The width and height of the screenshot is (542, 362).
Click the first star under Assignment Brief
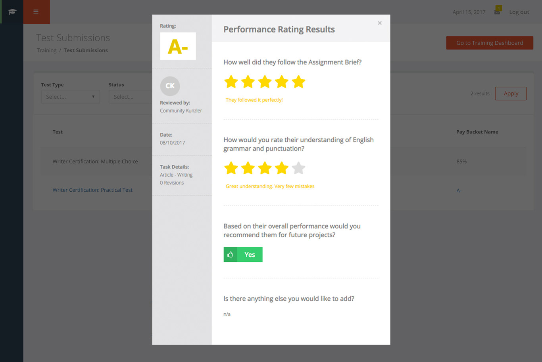point(231,82)
